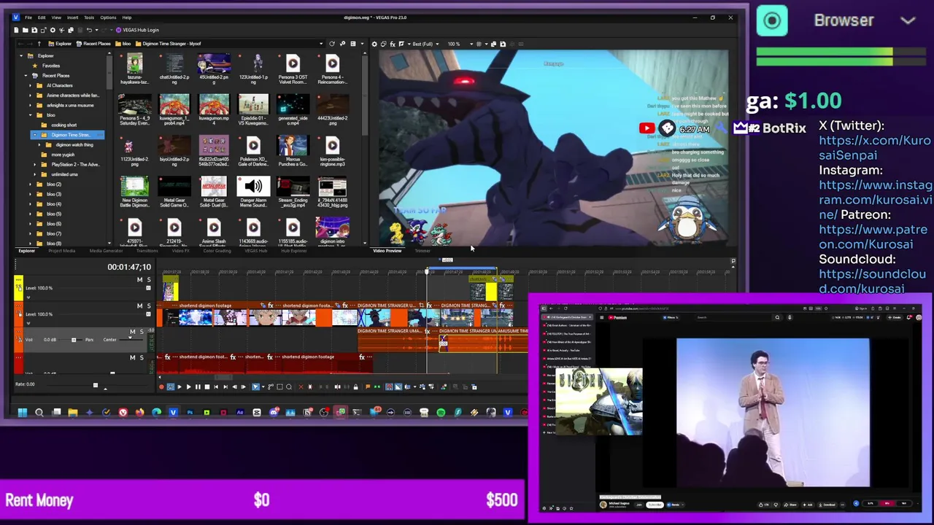Switch to the Trimmer tab
Image resolution: width=934 pixels, height=525 pixels.
coord(422,251)
